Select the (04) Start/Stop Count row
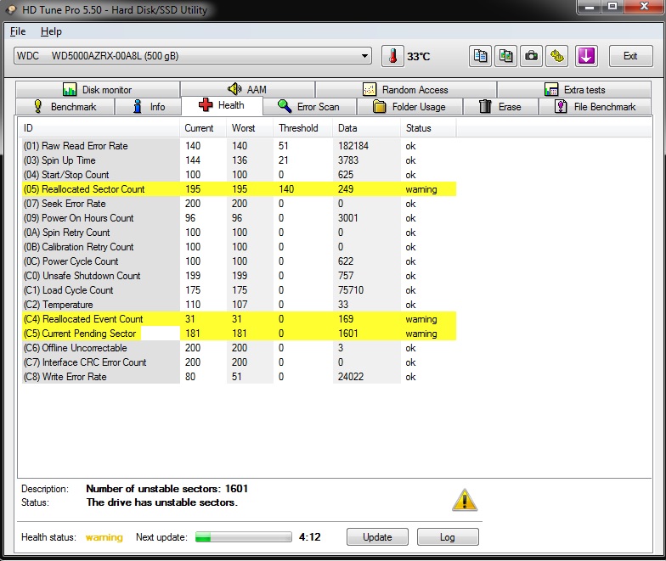The height and width of the screenshot is (561, 666). (240, 175)
